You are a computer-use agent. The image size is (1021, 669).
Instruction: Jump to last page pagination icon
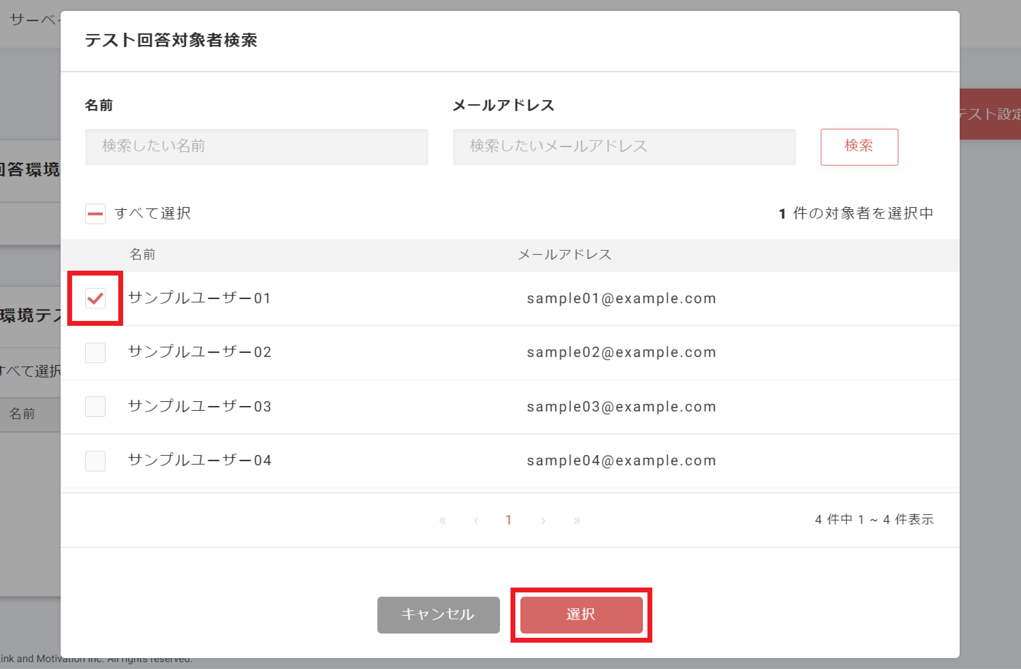[577, 521]
